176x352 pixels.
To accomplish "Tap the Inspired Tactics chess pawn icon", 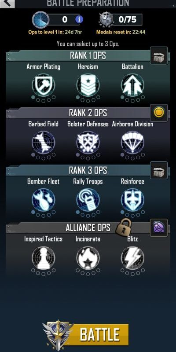I will coord(44,257).
